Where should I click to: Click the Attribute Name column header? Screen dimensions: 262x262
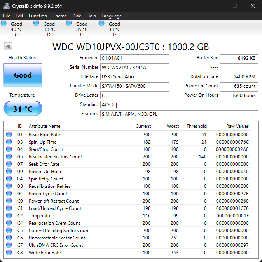[x=75, y=126]
